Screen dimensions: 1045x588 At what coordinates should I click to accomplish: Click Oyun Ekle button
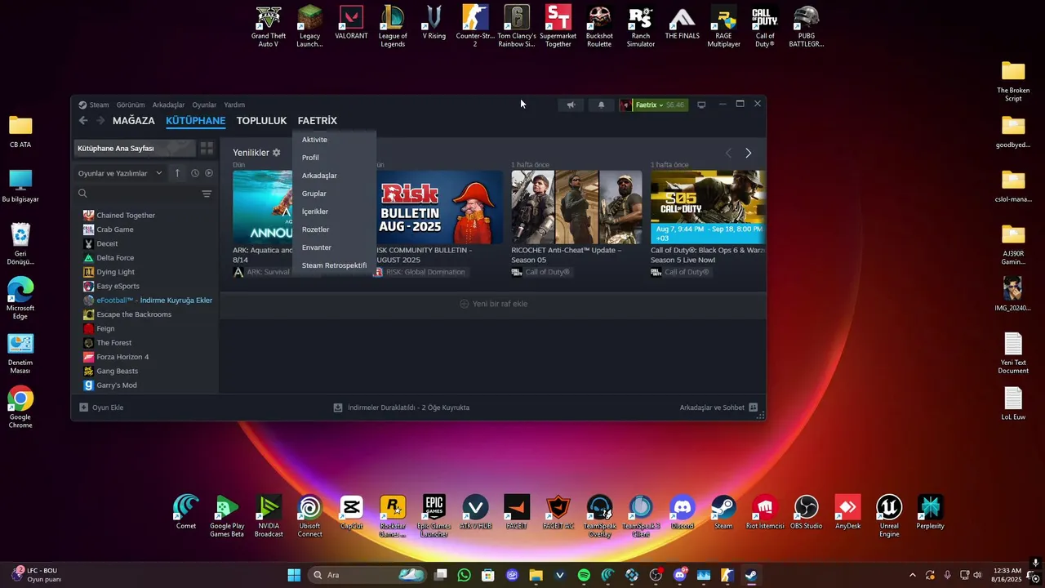[x=101, y=408]
